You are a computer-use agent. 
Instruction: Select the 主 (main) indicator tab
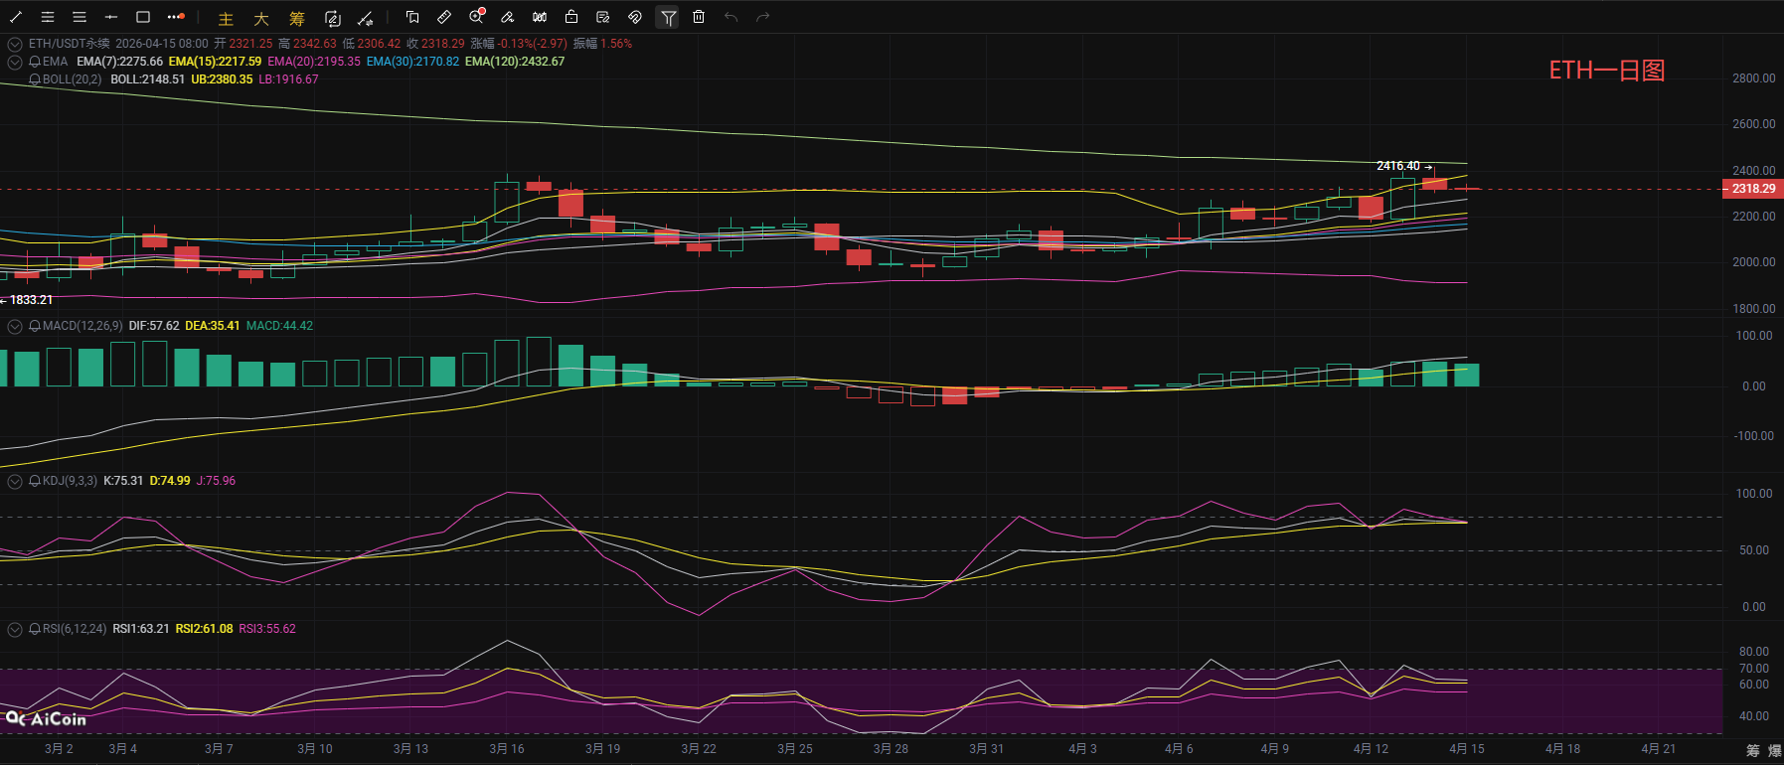click(226, 18)
